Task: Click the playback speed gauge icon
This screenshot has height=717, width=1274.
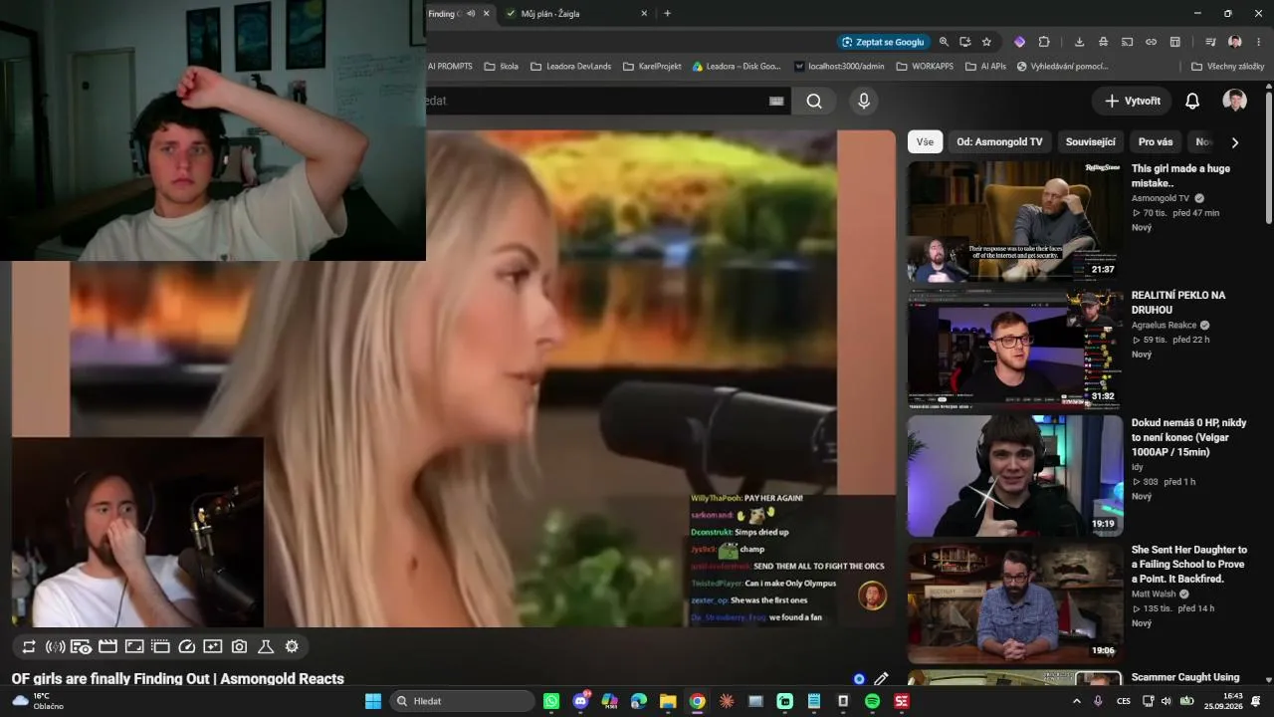Action: coord(186,646)
